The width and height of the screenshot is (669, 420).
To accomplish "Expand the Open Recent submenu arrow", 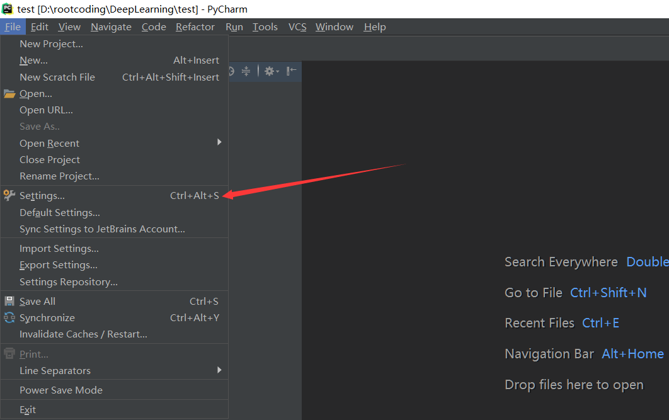I will pos(219,142).
